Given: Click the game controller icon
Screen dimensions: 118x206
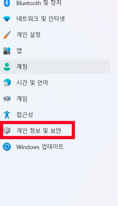Looking at the screenshot, I should (x=7, y=99).
